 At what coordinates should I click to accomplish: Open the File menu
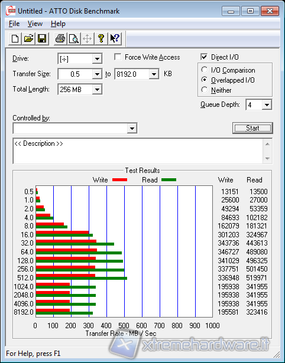(14, 24)
